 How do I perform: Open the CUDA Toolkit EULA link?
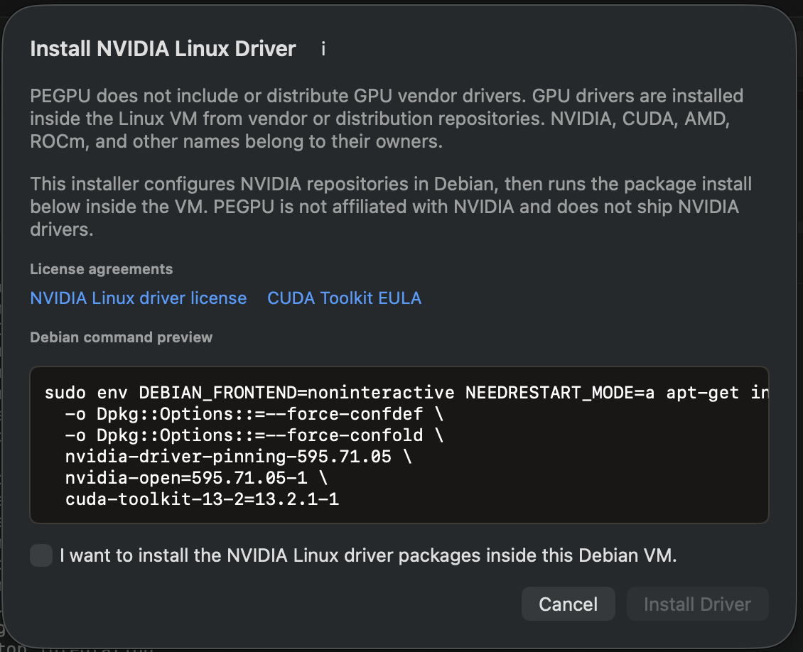pos(344,298)
